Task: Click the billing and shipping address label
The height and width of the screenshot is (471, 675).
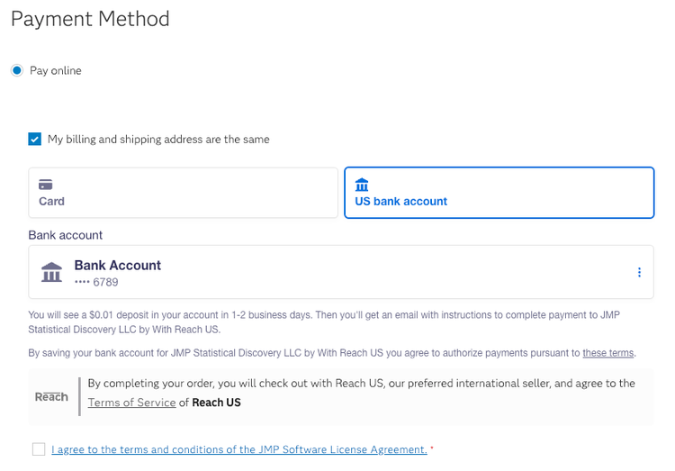Action: click(x=158, y=140)
